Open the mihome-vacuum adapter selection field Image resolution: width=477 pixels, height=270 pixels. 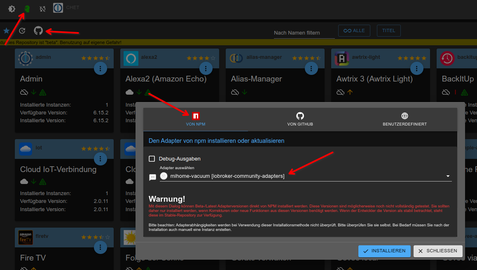click(x=306, y=176)
